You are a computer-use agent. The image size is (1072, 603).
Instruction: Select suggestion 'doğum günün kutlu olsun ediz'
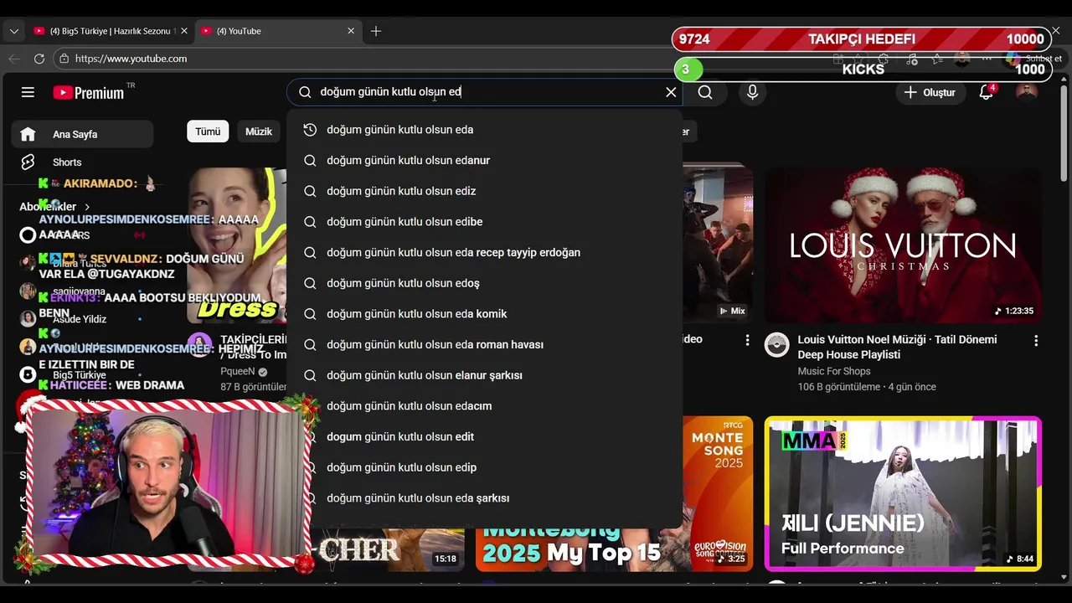(485, 191)
